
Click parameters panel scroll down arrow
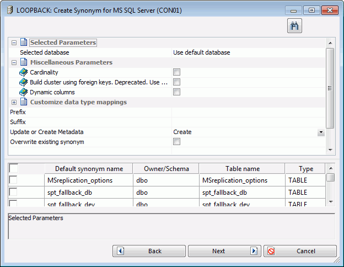click(x=330, y=149)
